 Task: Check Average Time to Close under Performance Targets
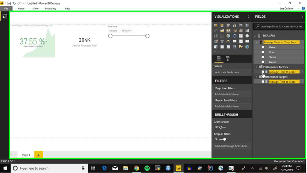(263, 82)
